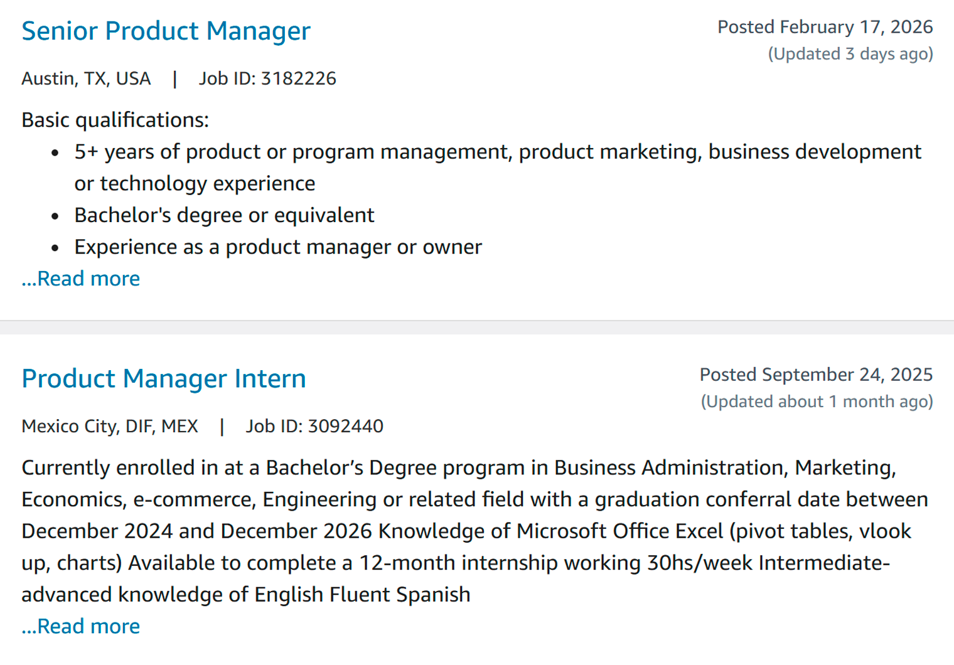Expand Read more under Senior Product Manager
Image resolution: width=954 pixels, height=665 pixels.
tap(81, 279)
